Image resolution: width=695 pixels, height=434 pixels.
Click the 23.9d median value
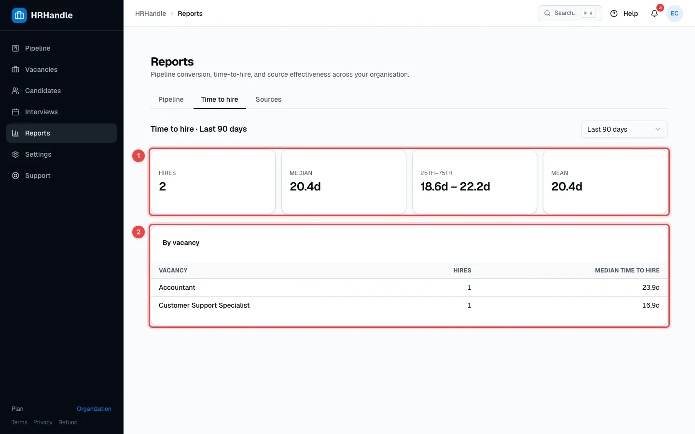coord(651,287)
